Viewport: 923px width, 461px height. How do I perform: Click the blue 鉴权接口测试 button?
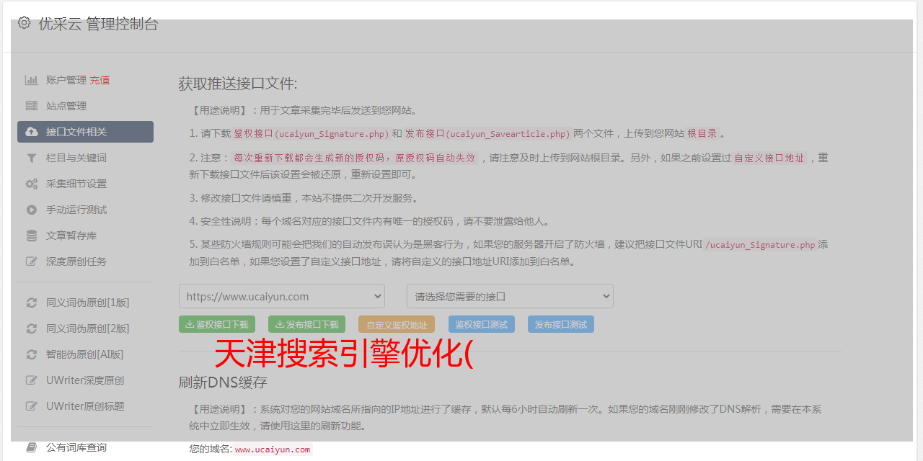(x=482, y=324)
